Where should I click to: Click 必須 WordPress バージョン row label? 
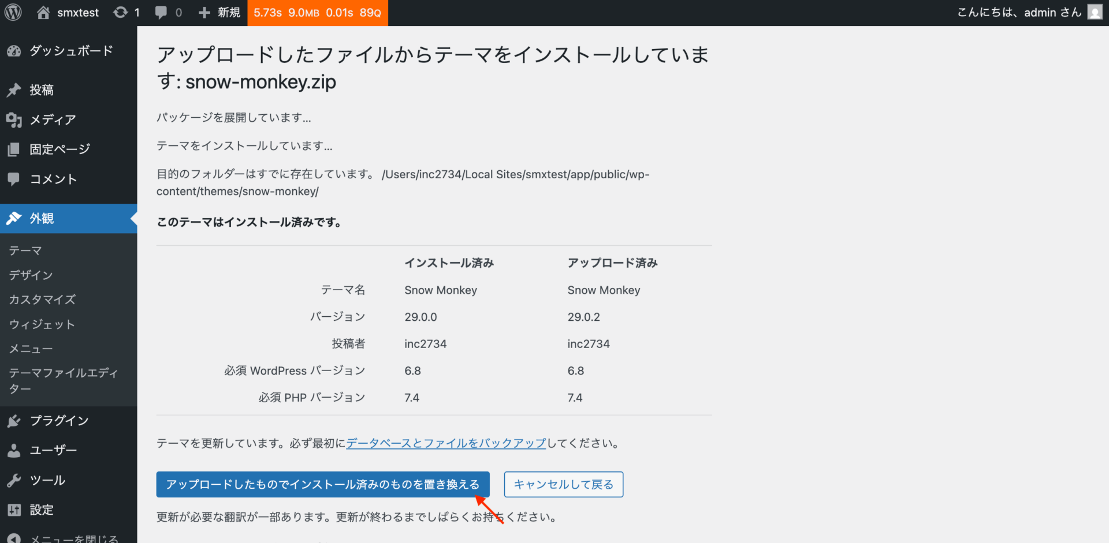click(x=295, y=370)
